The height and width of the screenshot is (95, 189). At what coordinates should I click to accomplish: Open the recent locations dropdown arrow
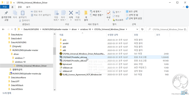click(x=12, y=29)
